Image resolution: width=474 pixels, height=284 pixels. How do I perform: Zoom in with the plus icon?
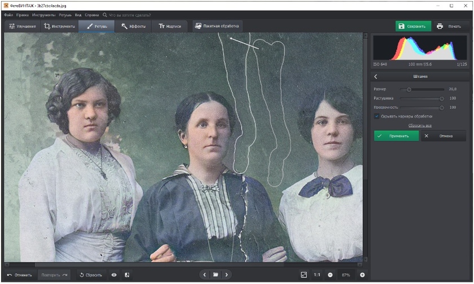pos(362,275)
